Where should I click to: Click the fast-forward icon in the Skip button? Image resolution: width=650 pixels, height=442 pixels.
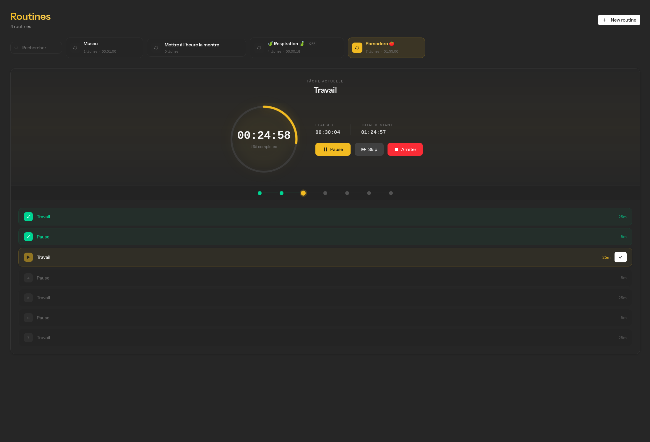click(363, 149)
